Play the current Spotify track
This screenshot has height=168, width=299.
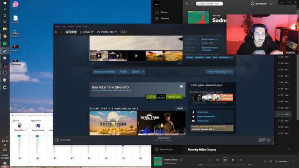point(225,160)
